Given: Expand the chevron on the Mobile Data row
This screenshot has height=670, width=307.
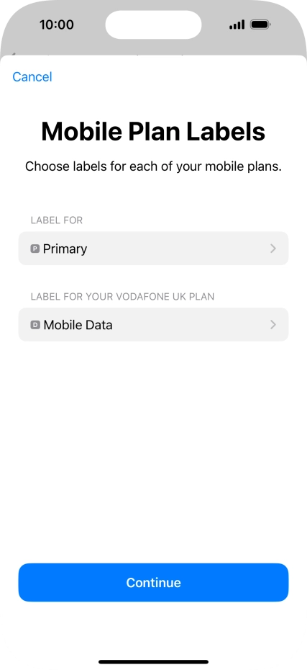Looking at the screenshot, I should pos(273,325).
